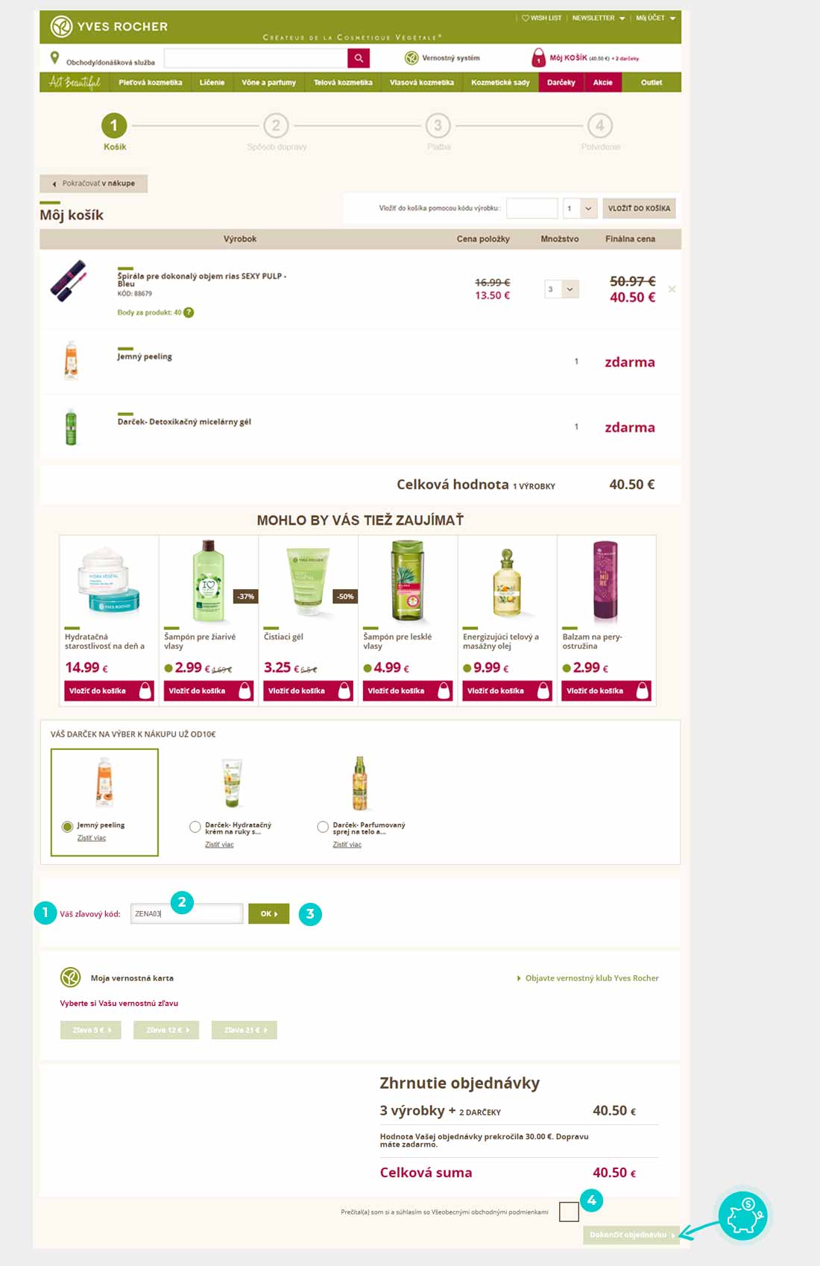Click the Pokračovať v nákupe button
This screenshot has width=820, height=1266.
pyautogui.click(x=94, y=183)
